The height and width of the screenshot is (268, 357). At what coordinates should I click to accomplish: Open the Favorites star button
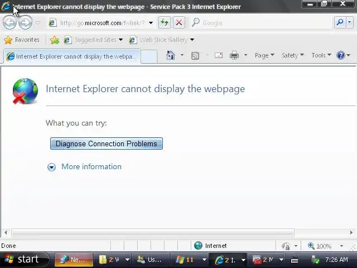[x=22, y=40]
